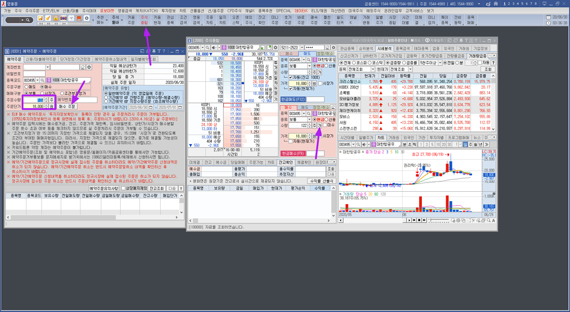Click the speaker icon in 주식종합 header
The width and height of the screenshot is (570, 312).
coord(214,48)
